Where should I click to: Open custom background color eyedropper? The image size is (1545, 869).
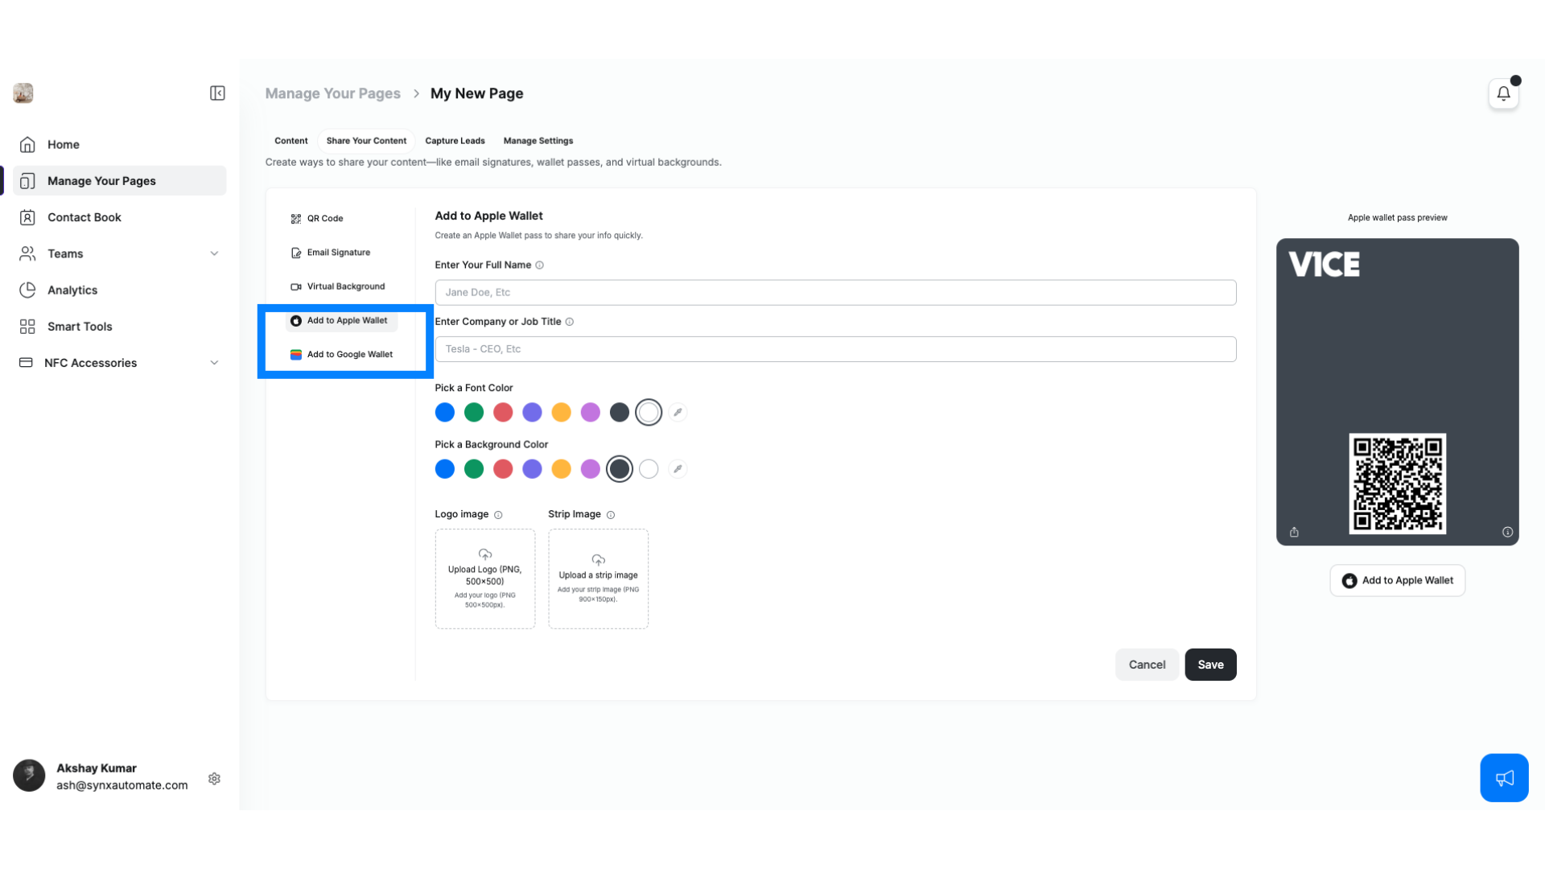[x=678, y=469]
